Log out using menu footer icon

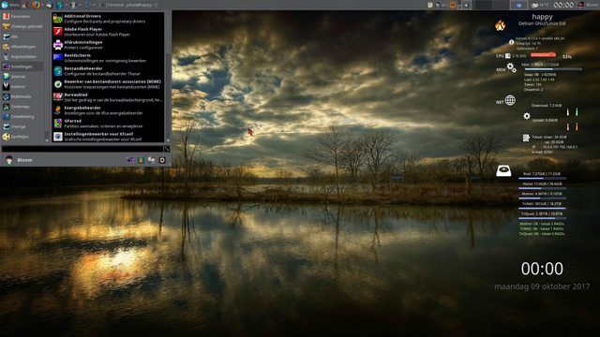click(162, 160)
